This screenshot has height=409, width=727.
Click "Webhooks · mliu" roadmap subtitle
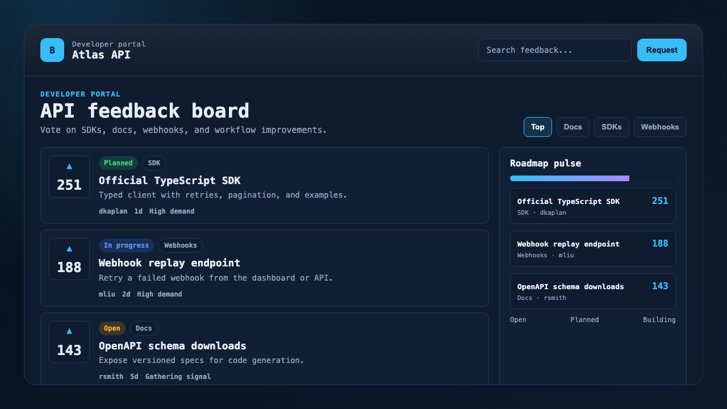click(x=546, y=256)
